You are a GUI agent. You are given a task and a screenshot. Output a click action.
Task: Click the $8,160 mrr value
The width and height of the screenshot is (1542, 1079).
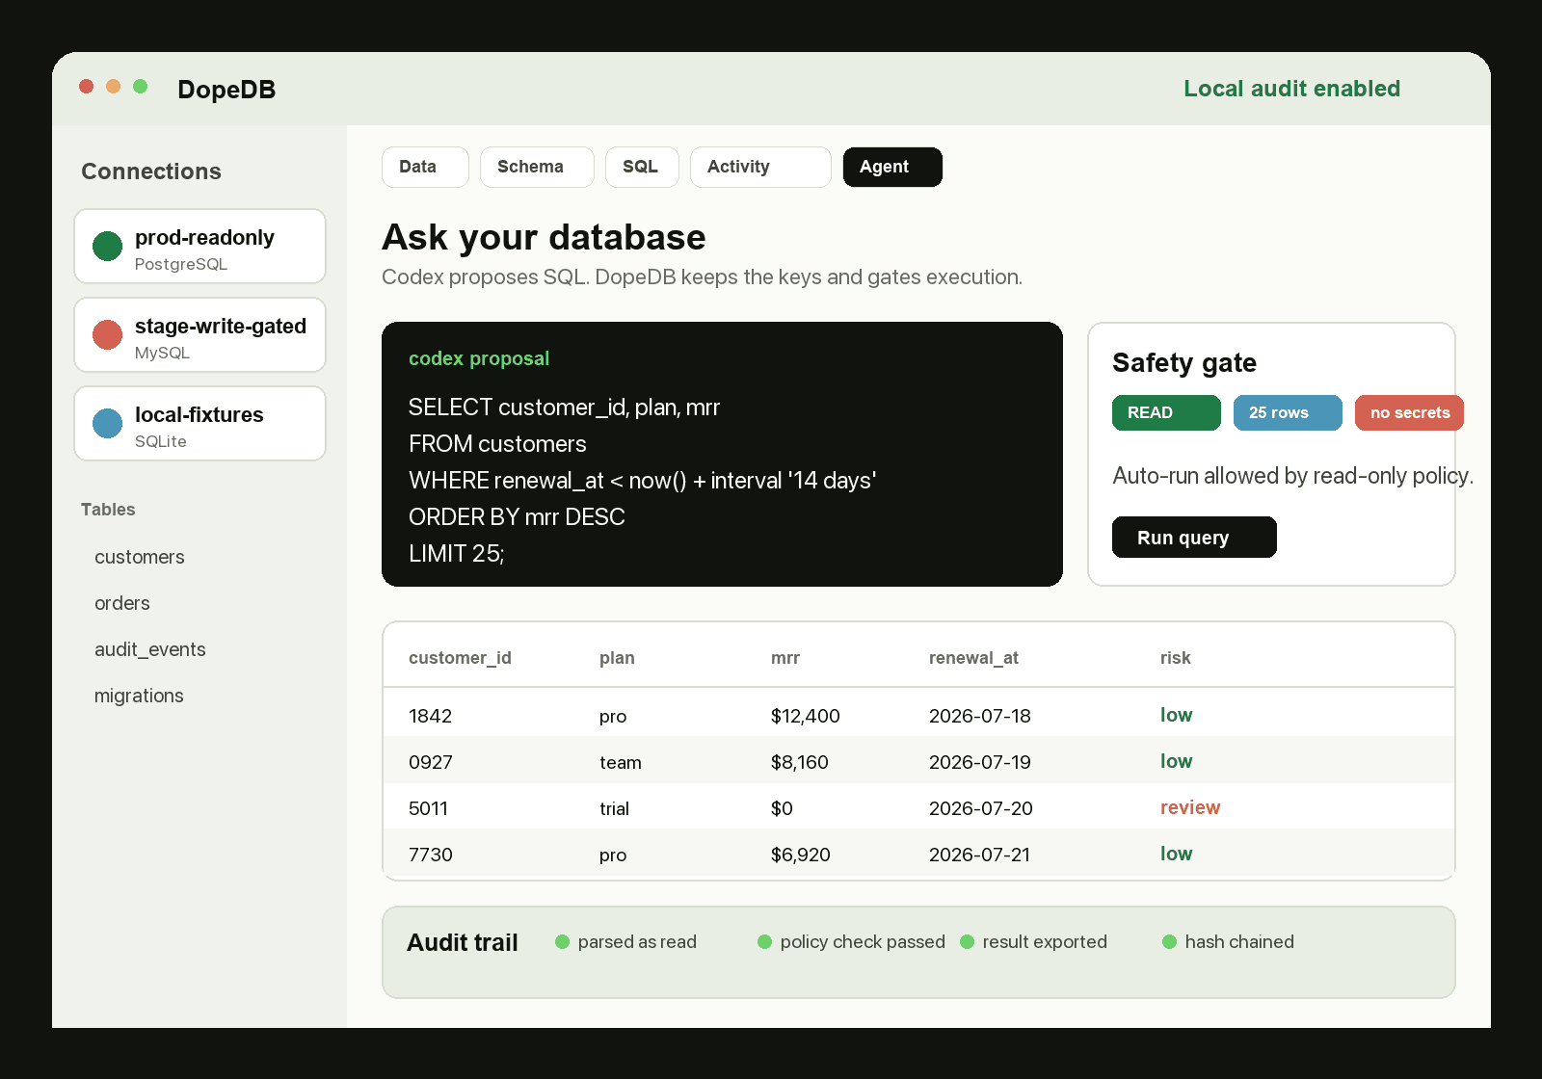800,762
